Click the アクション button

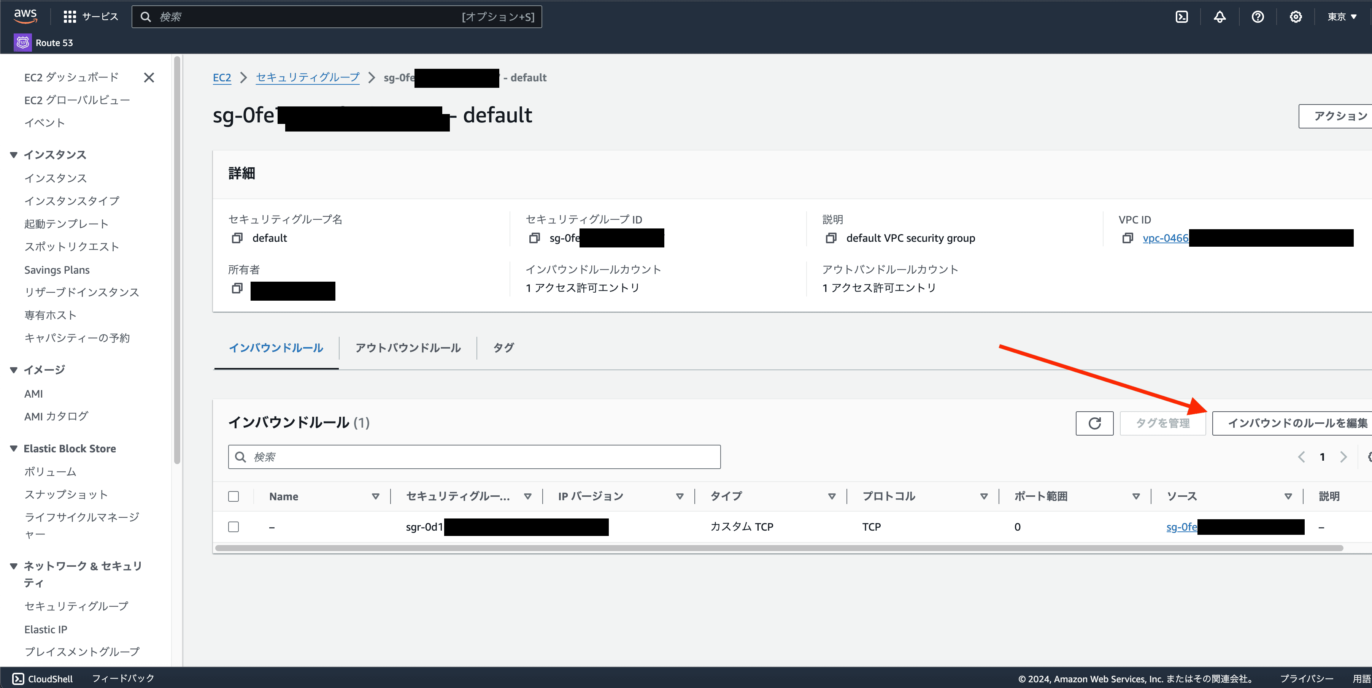(x=1335, y=116)
